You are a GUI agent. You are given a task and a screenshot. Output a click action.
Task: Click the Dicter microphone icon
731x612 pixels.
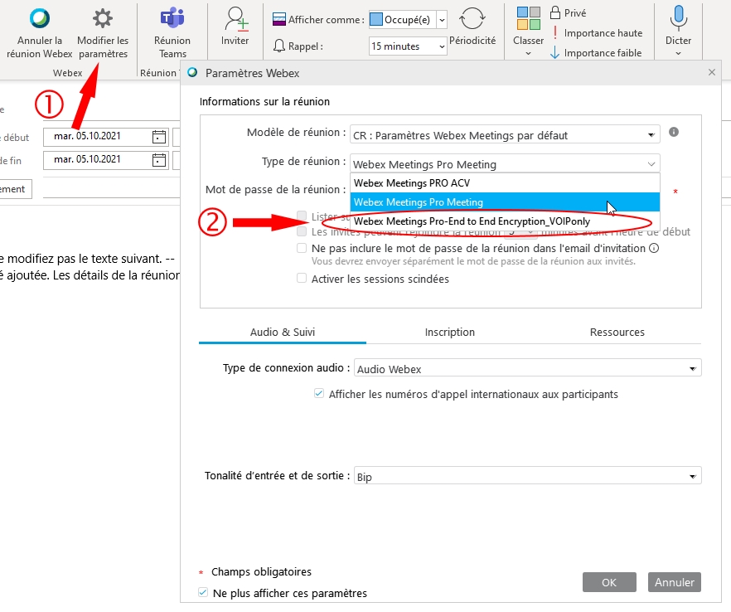678,18
